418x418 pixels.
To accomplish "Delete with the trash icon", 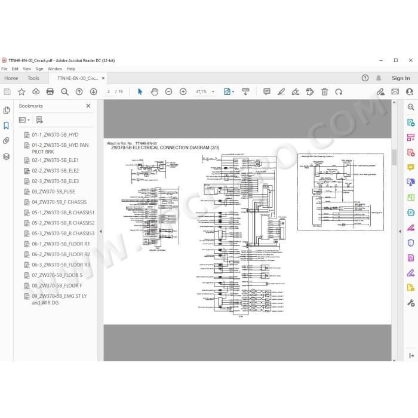I will coord(324,92).
